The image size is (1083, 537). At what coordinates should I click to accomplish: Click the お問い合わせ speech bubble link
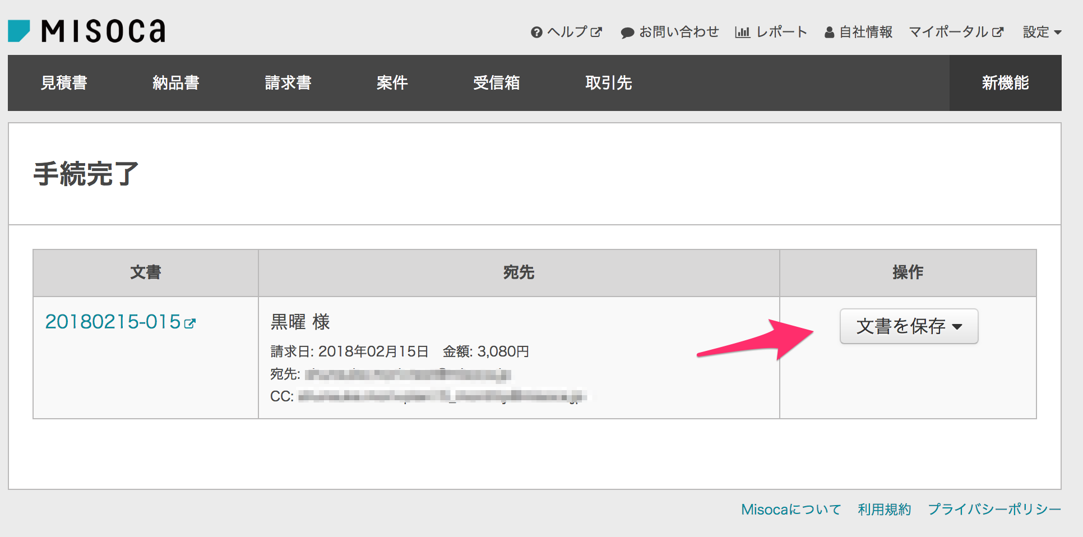point(670,32)
